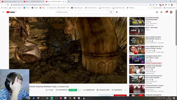Click the green Скачать download button
177x100 pixels.
coord(73,90)
